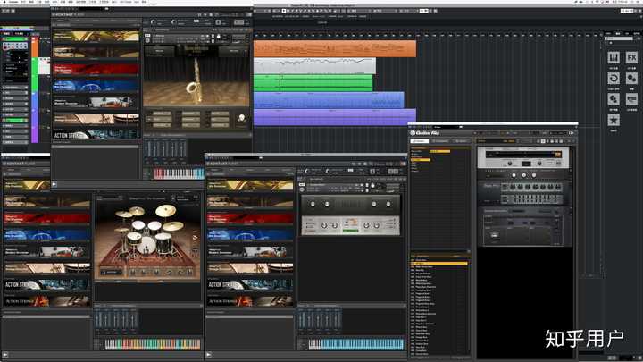Click the saxophone instrument picture

pyautogui.click(x=196, y=81)
